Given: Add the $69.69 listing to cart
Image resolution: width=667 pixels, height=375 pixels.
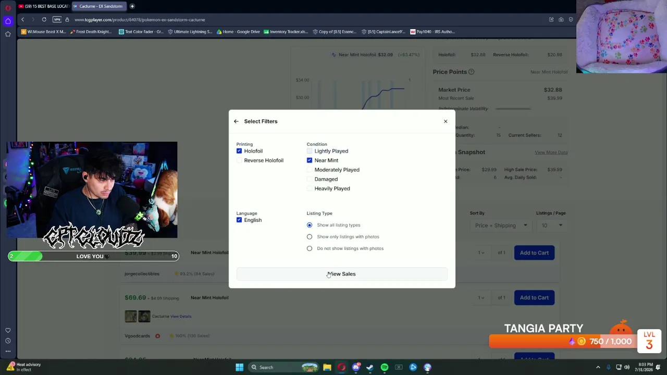Looking at the screenshot, I should [x=534, y=297].
